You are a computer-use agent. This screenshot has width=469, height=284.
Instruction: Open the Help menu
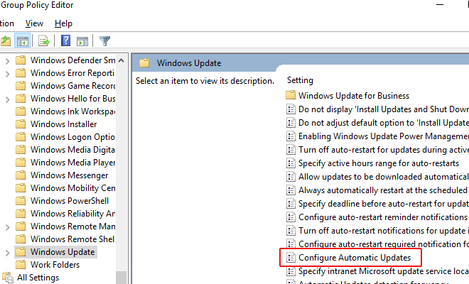click(x=63, y=23)
